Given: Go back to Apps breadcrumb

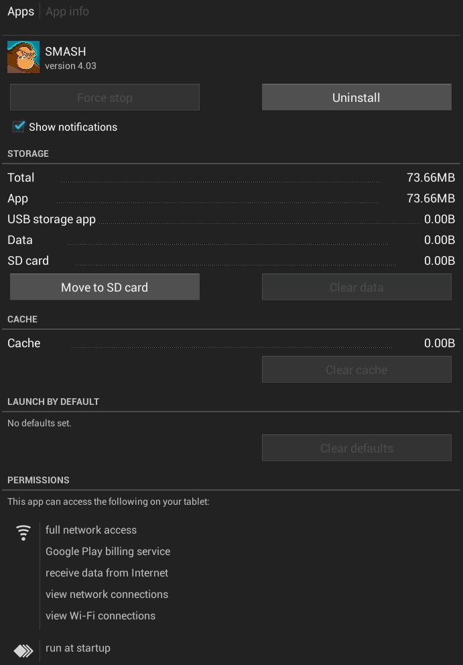Looking at the screenshot, I should 21,11.
